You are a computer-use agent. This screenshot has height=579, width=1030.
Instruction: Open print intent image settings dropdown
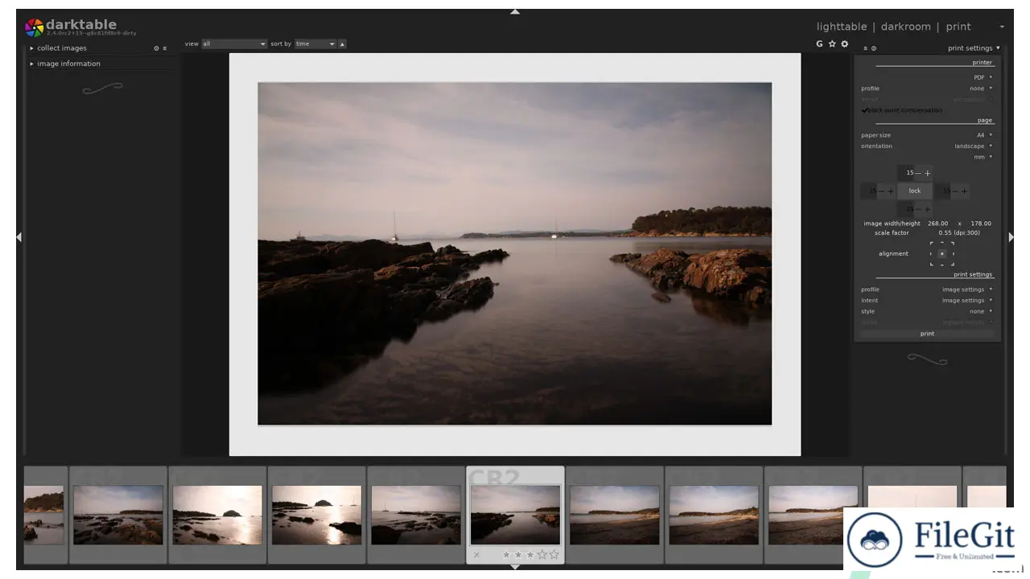[927, 301]
